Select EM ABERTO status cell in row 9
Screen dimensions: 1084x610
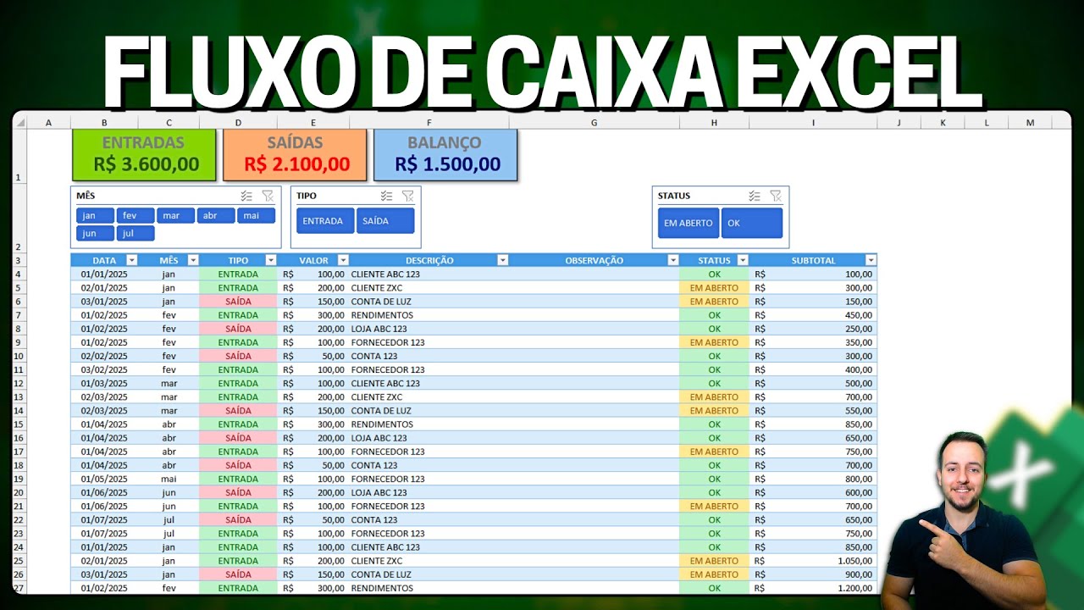pyautogui.click(x=714, y=342)
